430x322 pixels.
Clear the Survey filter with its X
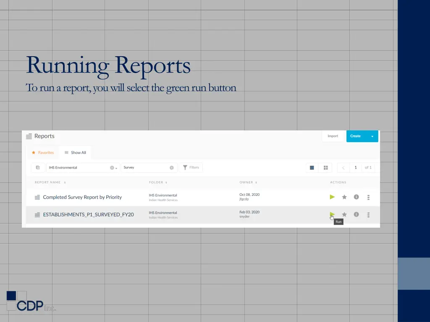(x=172, y=167)
